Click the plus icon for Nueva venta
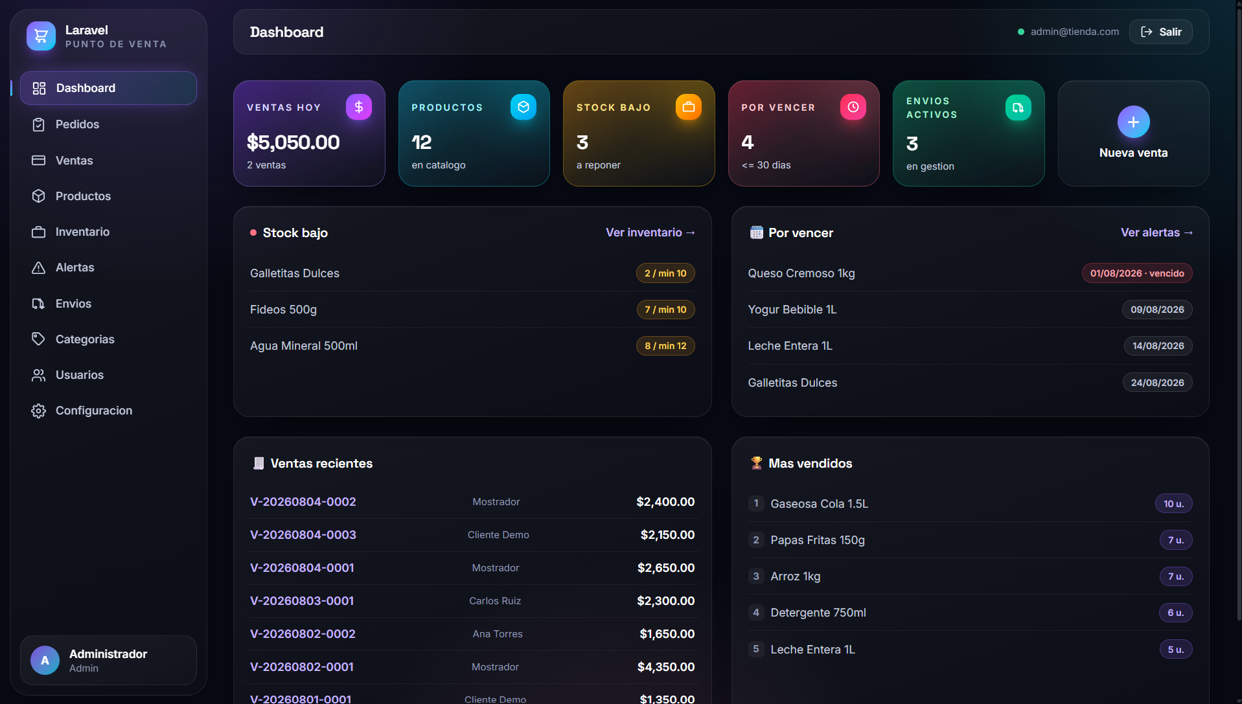Image resolution: width=1242 pixels, height=704 pixels. (x=1133, y=122)
